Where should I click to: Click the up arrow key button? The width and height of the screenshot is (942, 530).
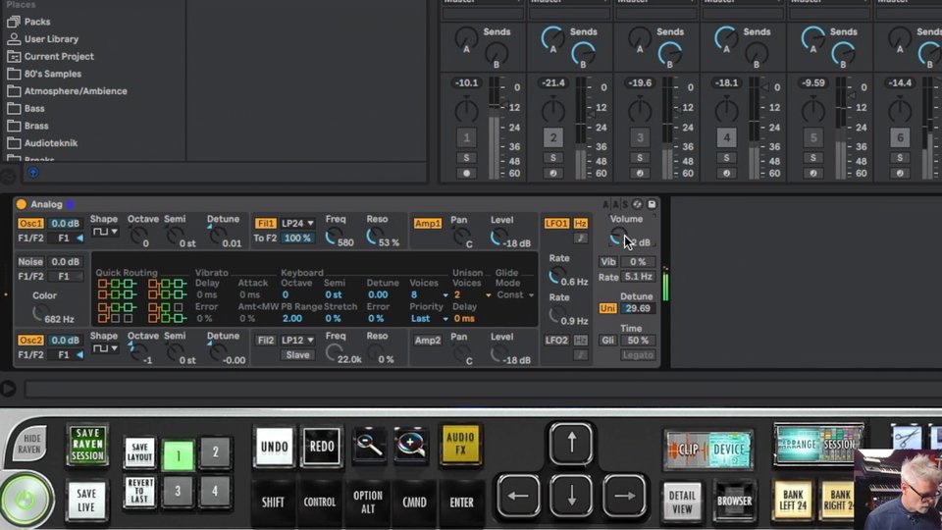pyautogui.click(x=571, y=444)
